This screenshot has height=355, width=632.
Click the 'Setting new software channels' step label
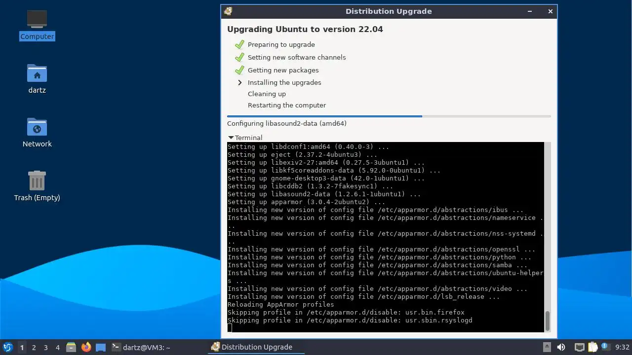[x=297, y=57]
